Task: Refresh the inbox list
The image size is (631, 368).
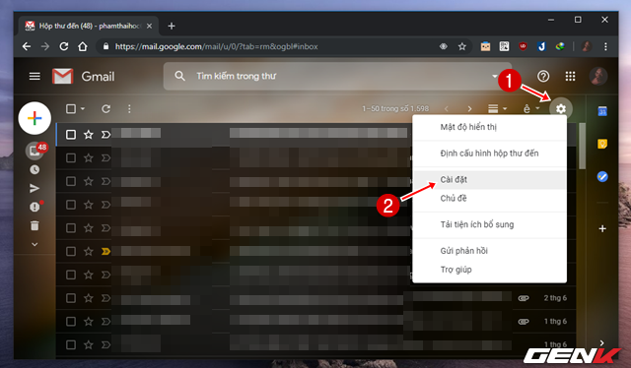Action: [105, 109]
